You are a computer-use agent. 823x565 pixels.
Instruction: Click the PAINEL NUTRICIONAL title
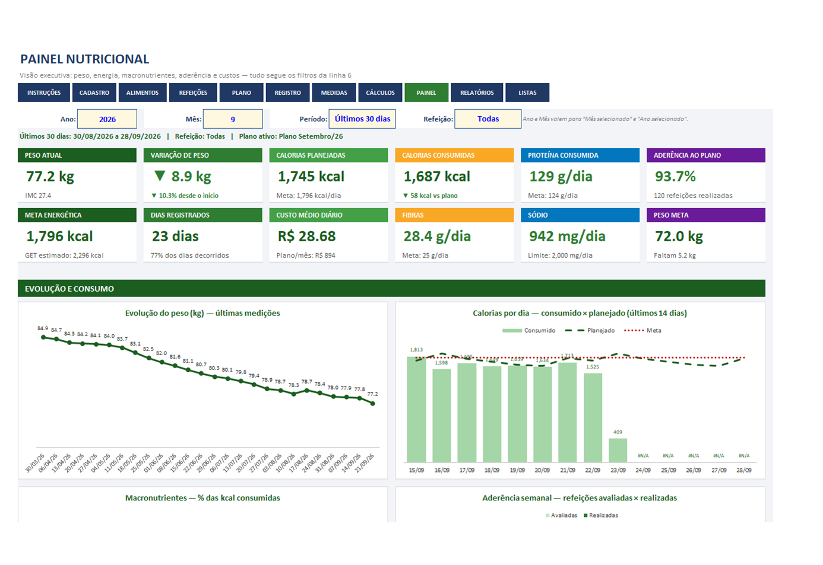85,59
